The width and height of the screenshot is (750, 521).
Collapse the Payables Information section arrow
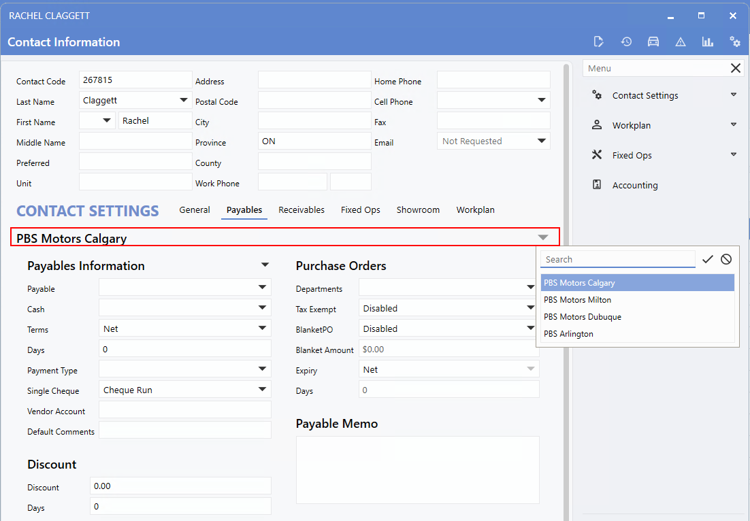point(265,265)
